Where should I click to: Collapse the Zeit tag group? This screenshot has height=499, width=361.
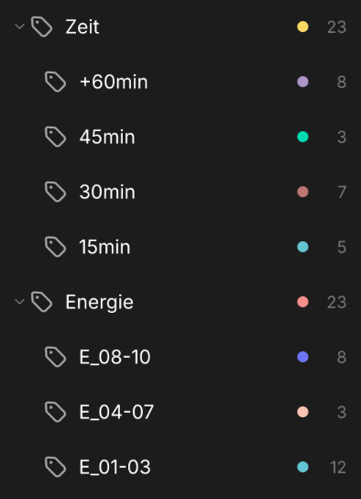[20, 27]
